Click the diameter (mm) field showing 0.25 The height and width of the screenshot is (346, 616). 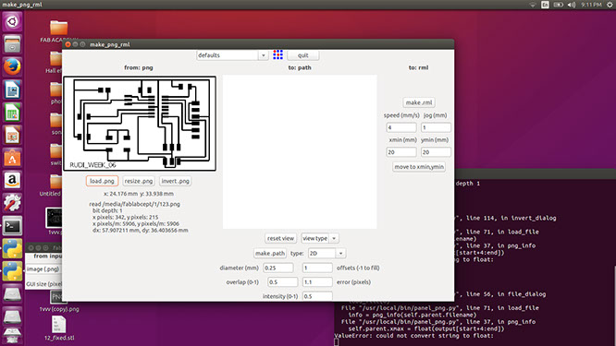tap(278, 268)
